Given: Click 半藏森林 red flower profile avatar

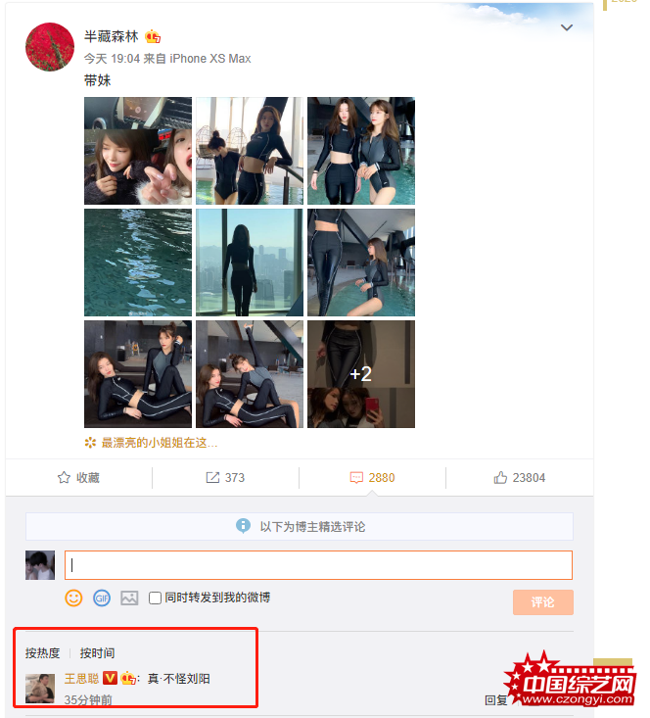Looking at the screenshot, I should tap(50, 47).
